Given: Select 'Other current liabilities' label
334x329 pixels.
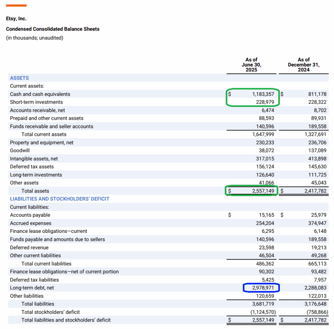Looking at the screenshot, I should (35, 256).
